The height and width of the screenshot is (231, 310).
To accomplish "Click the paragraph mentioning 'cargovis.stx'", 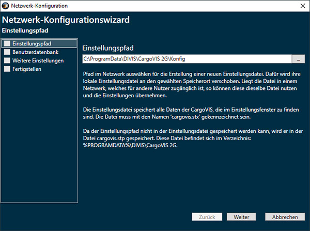I will pyautogui.click(x=191, y=113).
